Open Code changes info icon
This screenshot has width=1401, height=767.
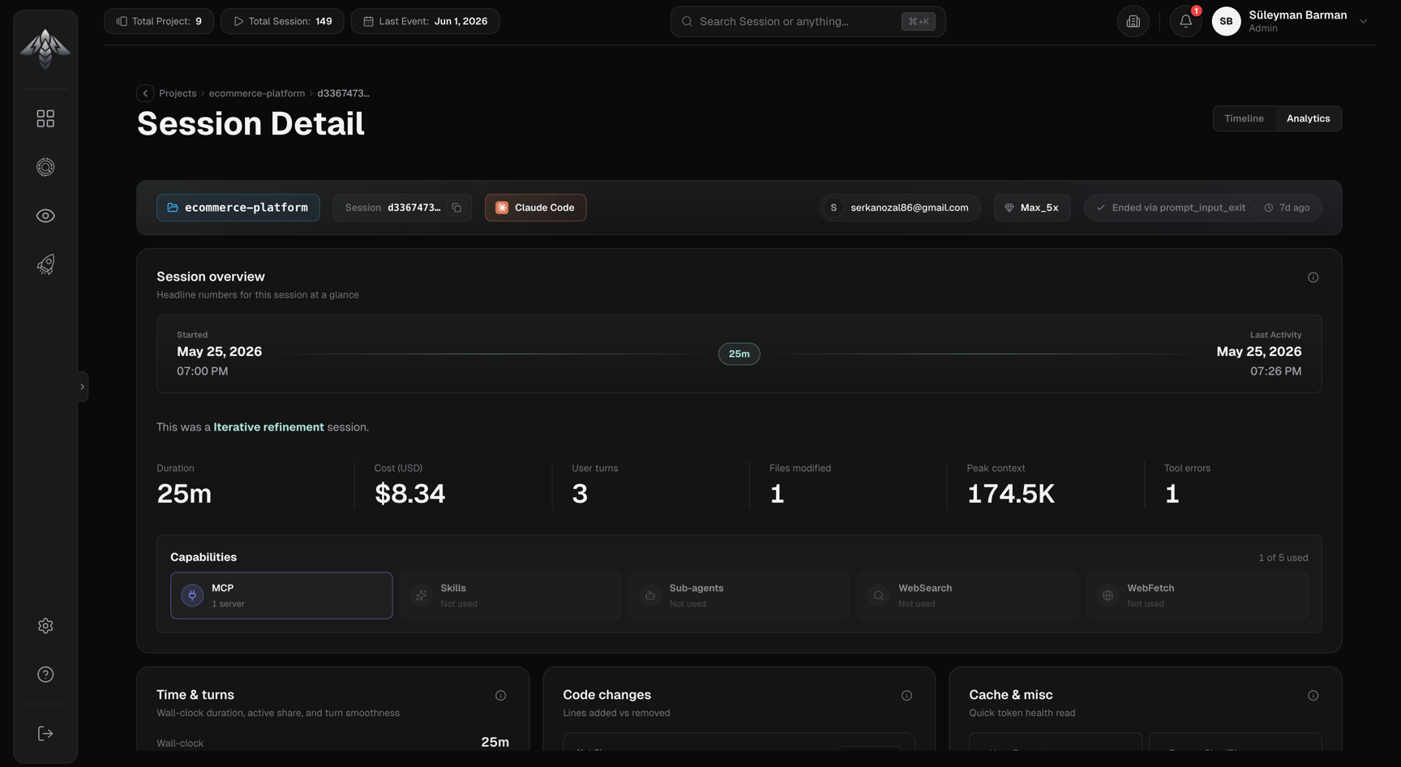(x=906, y=696)
